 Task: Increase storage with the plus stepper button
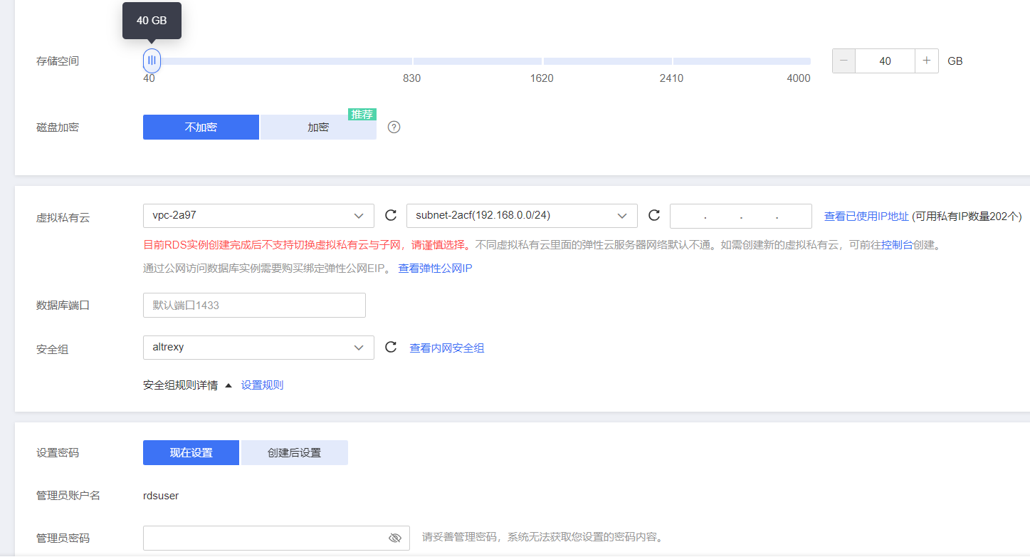click(927, 61)
